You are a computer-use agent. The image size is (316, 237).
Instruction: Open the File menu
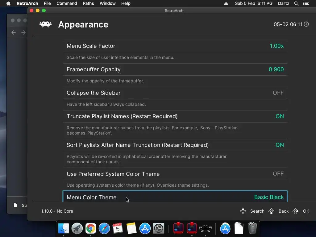click(47, 3)
